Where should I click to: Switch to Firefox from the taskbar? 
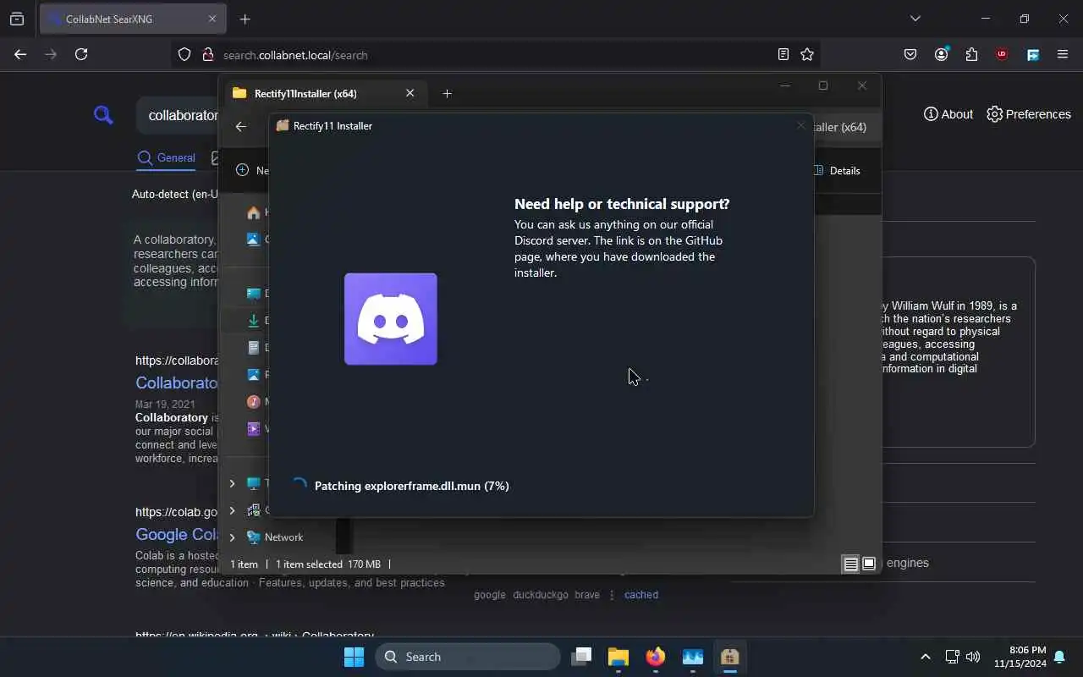coord(656,657)
